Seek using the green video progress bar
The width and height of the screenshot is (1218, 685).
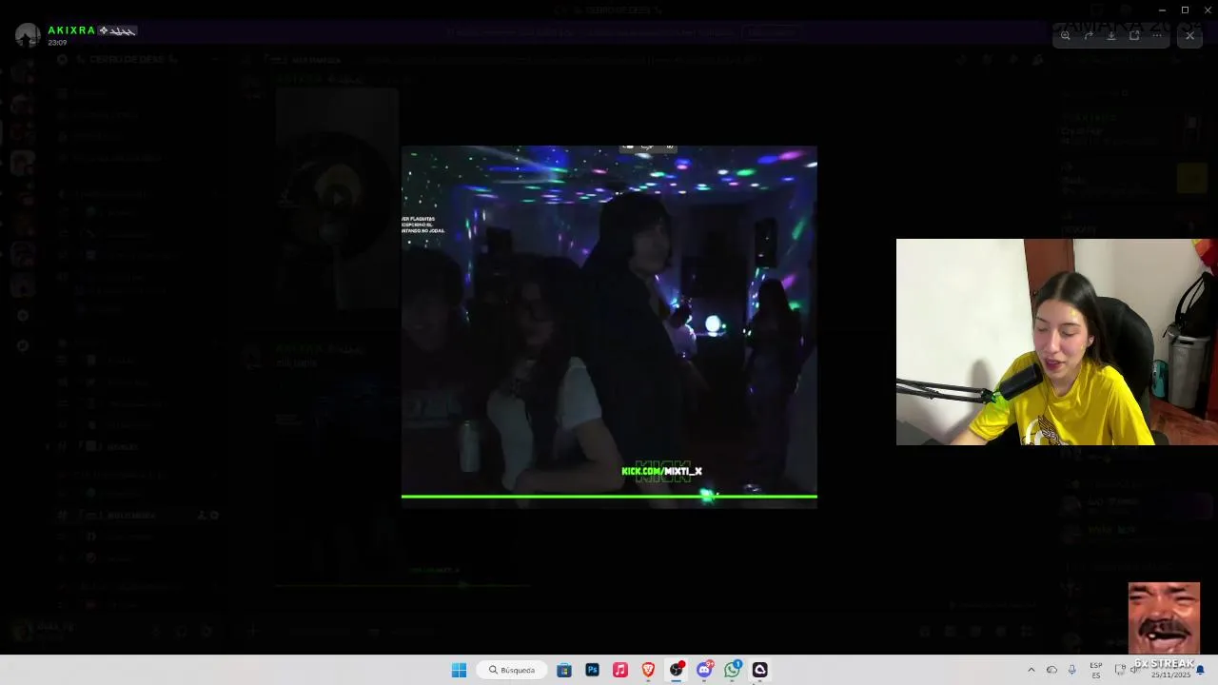coord(609,496)
